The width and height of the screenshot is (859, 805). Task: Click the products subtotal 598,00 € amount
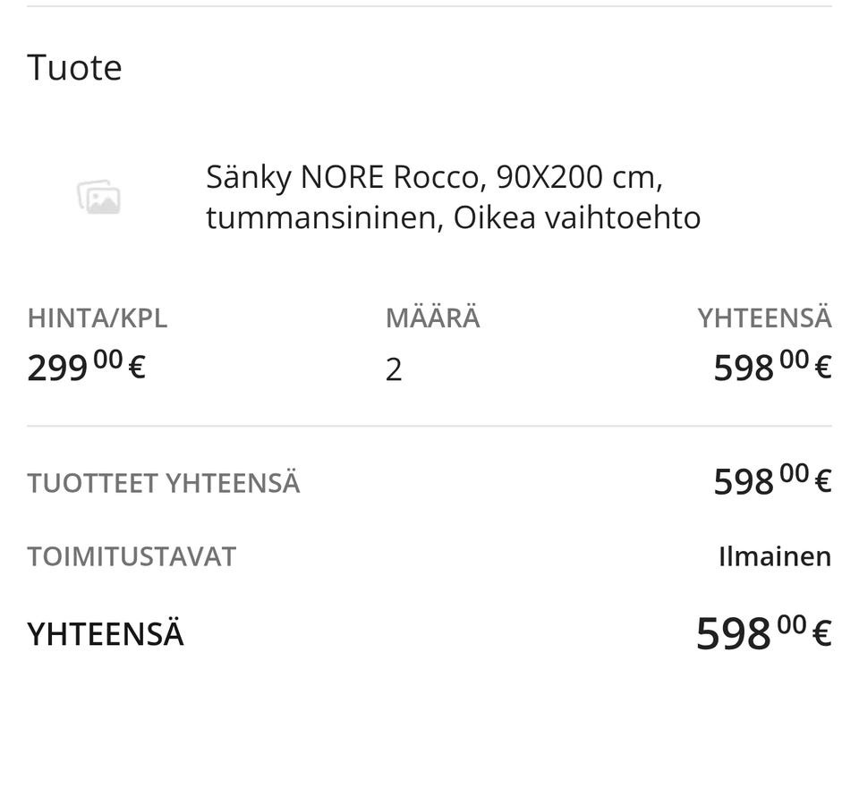[772, 480]
